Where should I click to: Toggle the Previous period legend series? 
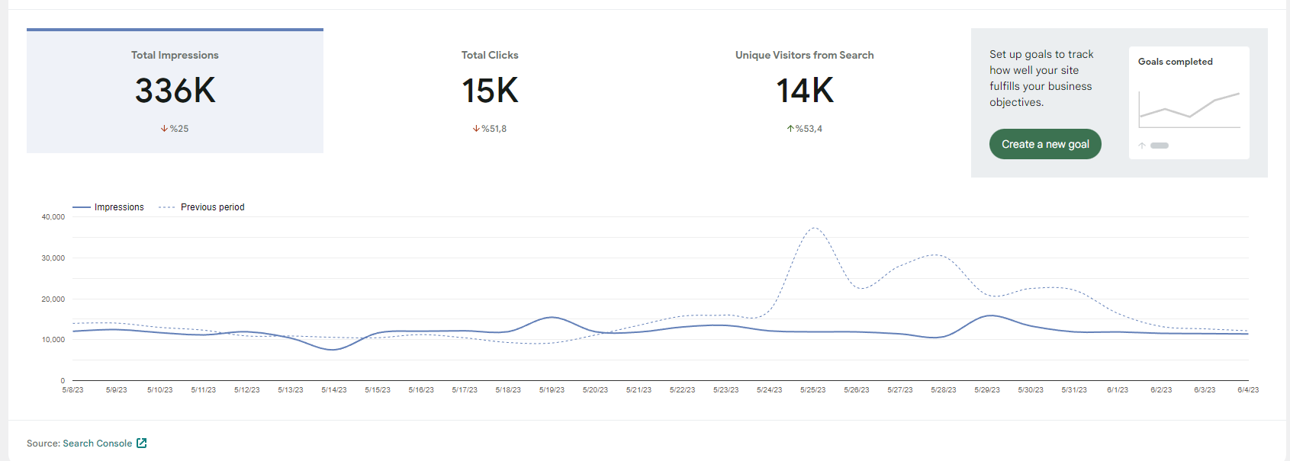click(201, 207)
